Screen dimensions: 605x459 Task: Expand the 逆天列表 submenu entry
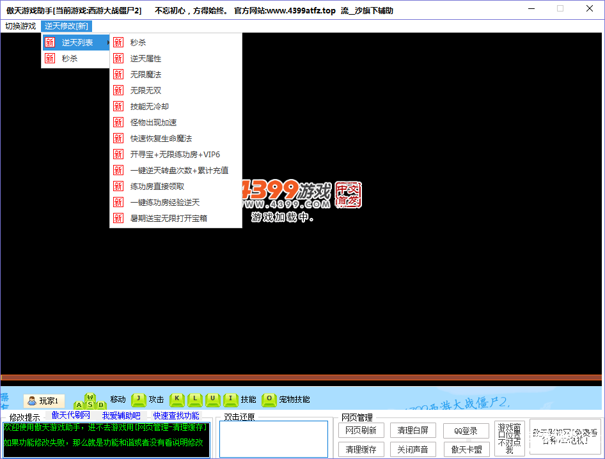pos(76,42)
